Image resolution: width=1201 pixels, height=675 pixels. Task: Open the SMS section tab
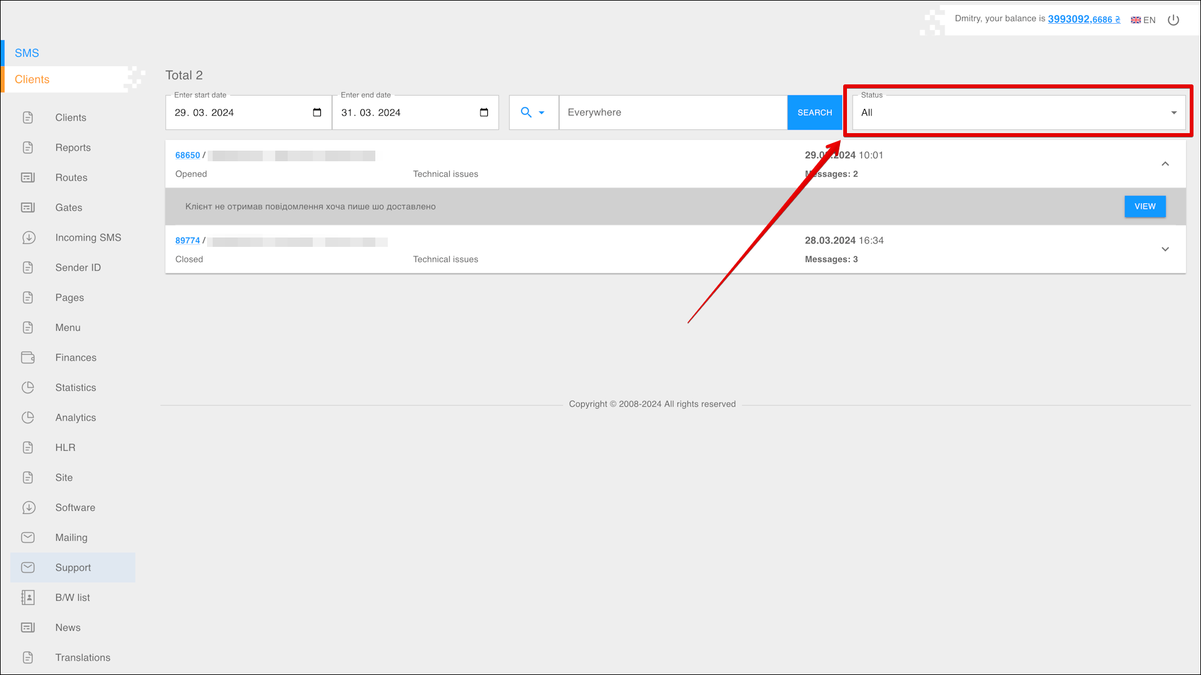point(27,53)
